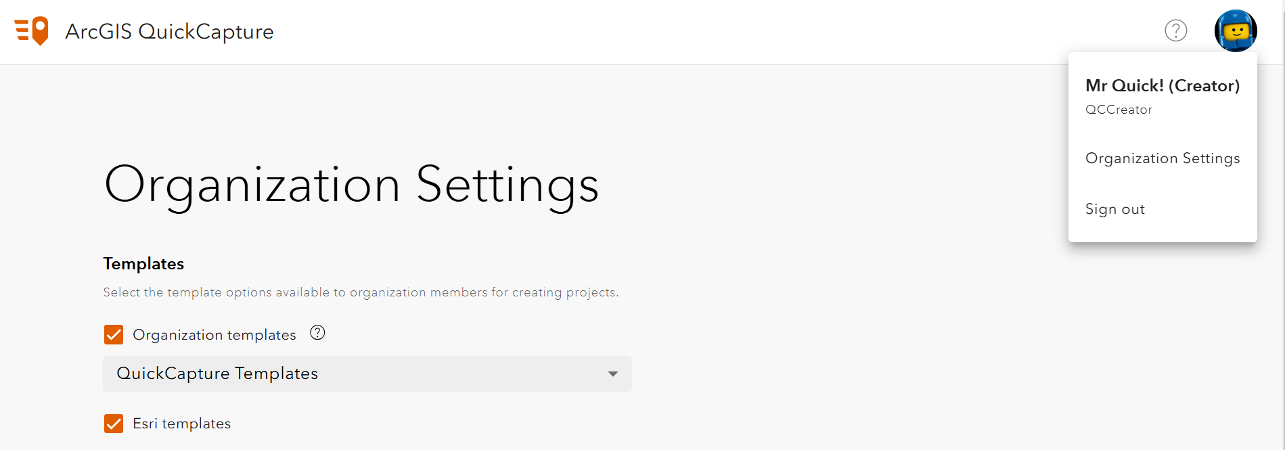Click the dropdown arrow on the templates selector
1285x450 pixels.
click(x=612, y=374)
